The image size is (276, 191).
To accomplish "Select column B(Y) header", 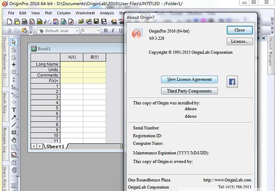I will tap(94, 57).
